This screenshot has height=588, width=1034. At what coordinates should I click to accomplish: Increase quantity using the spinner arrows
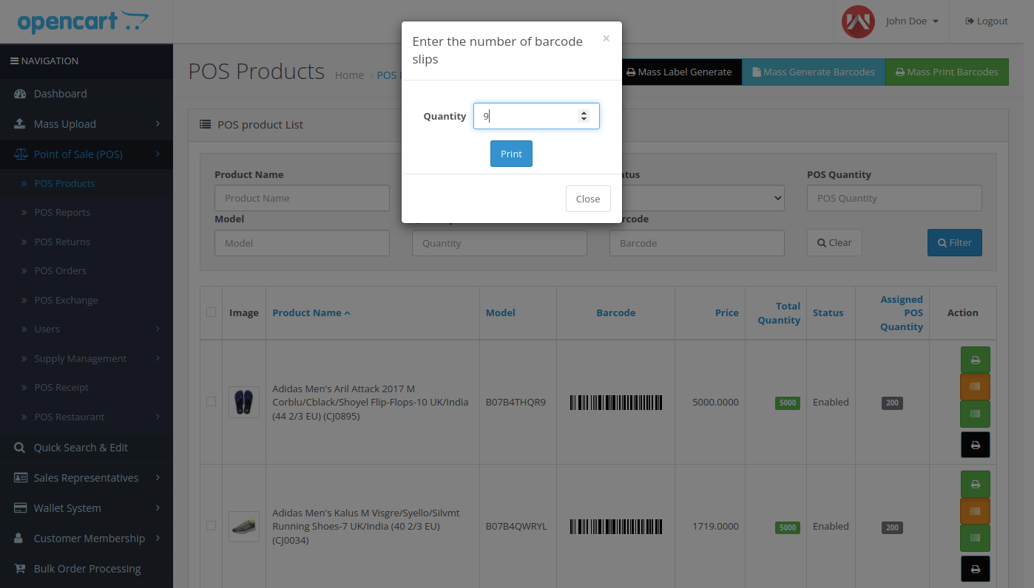tap(584, 112)
